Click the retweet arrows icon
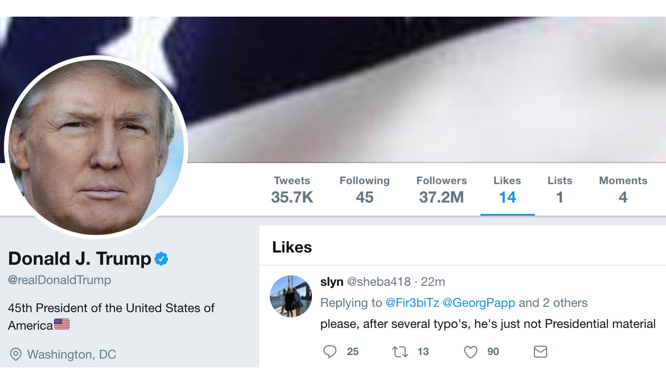The width and height of the screenshot is (666, 384). (400, 352)
